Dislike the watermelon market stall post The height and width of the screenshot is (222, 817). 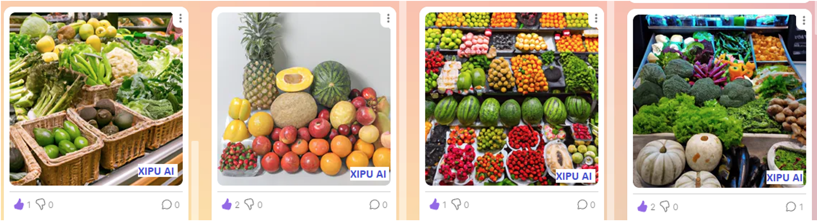coord(456,204)
